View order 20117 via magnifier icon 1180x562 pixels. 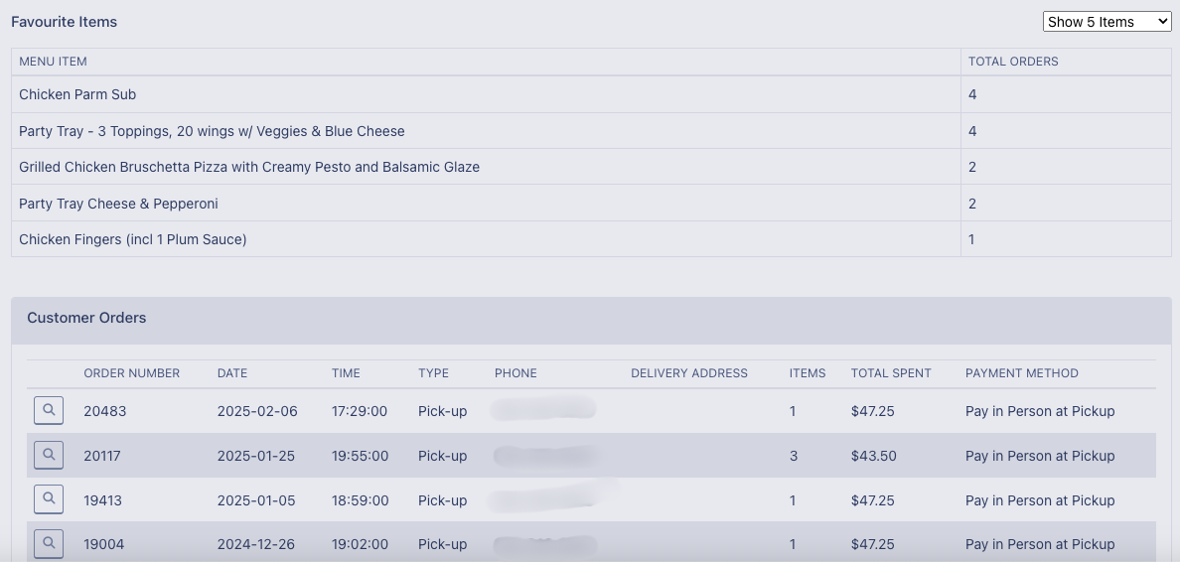49,455
